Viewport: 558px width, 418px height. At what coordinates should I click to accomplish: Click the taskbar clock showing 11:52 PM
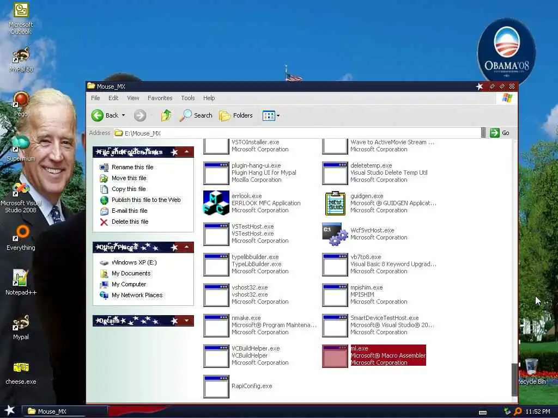[x=538, y=411]
